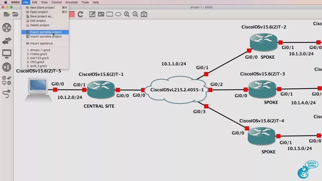Click the 10.1.2.0/24 network label

pos(70,97)
